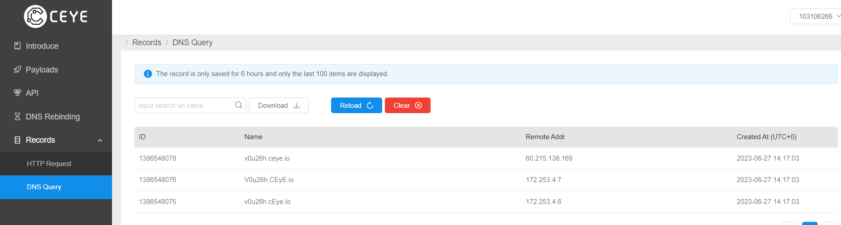Collapse the Records submenu chevron
Screen dimensions: 841x225
pos(100,140)
